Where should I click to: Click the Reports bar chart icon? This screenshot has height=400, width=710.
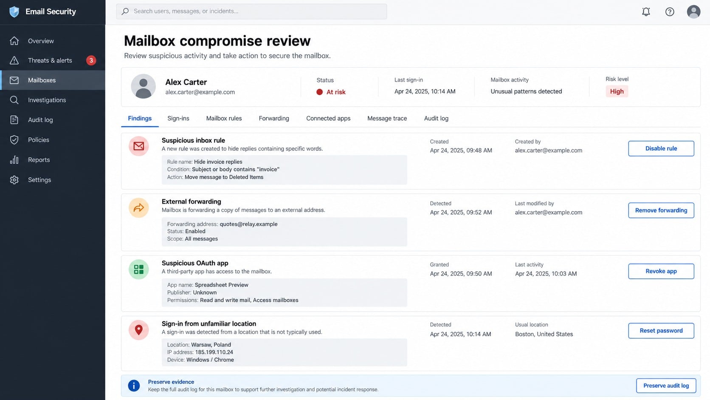pos(14,160)
